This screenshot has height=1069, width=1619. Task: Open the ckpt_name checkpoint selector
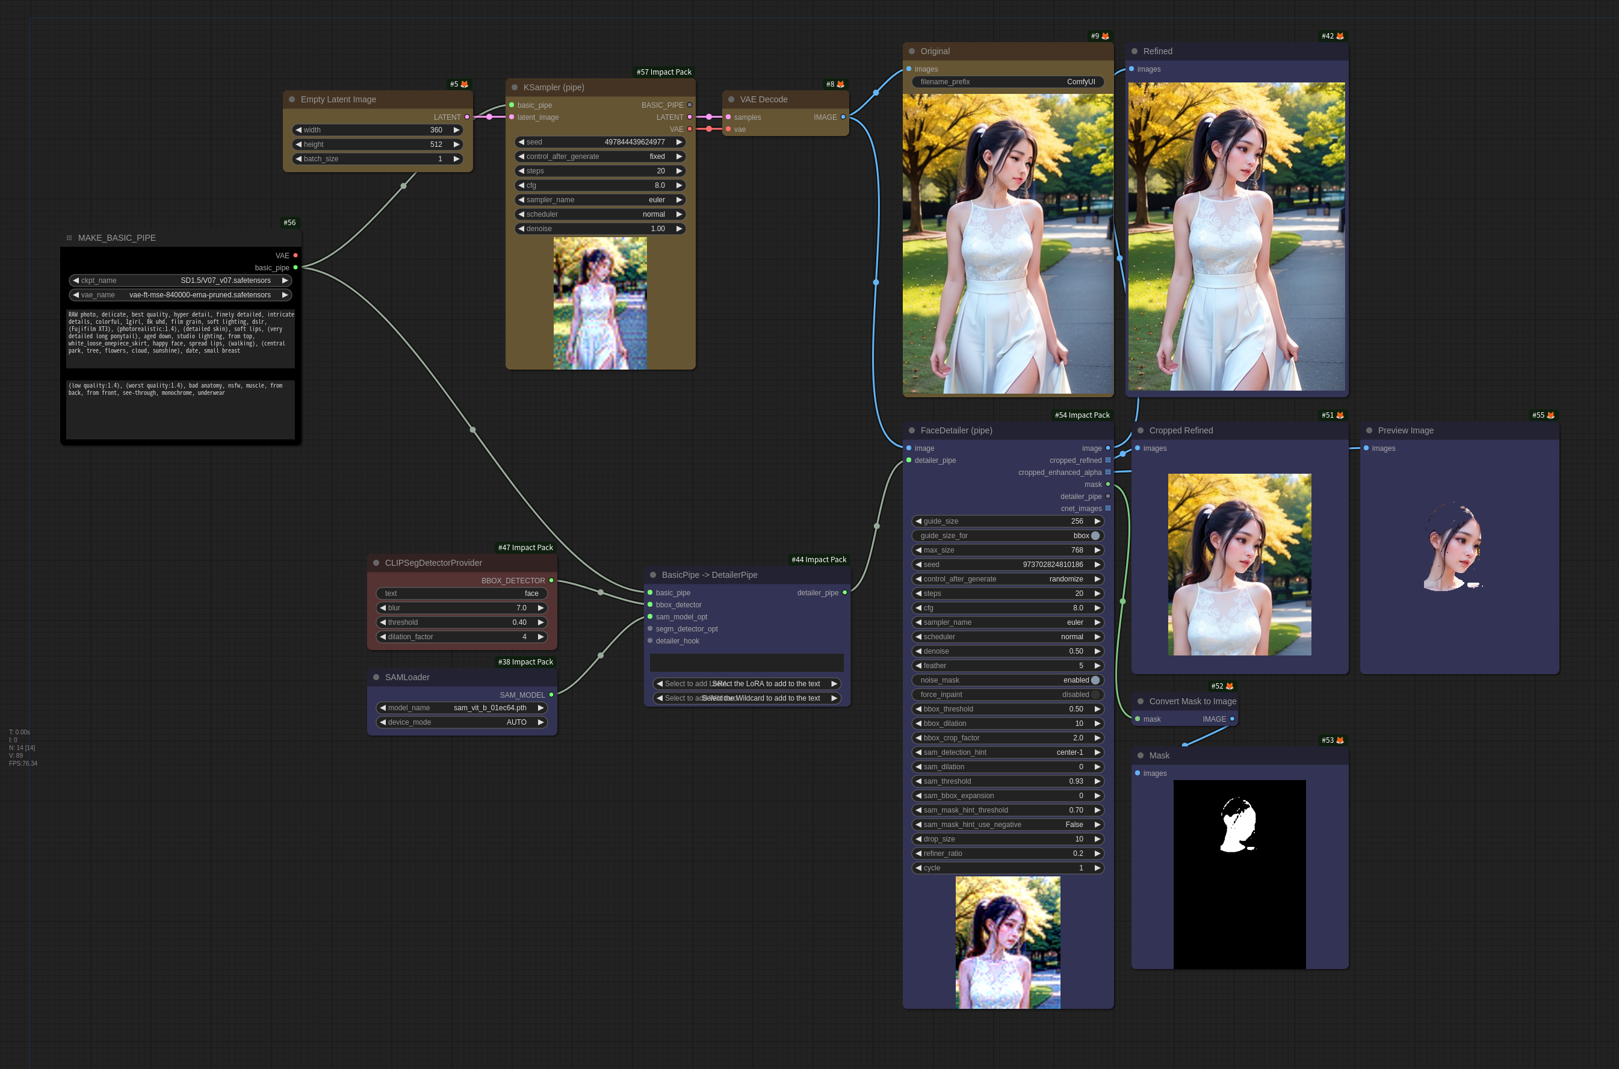[181, 280]
